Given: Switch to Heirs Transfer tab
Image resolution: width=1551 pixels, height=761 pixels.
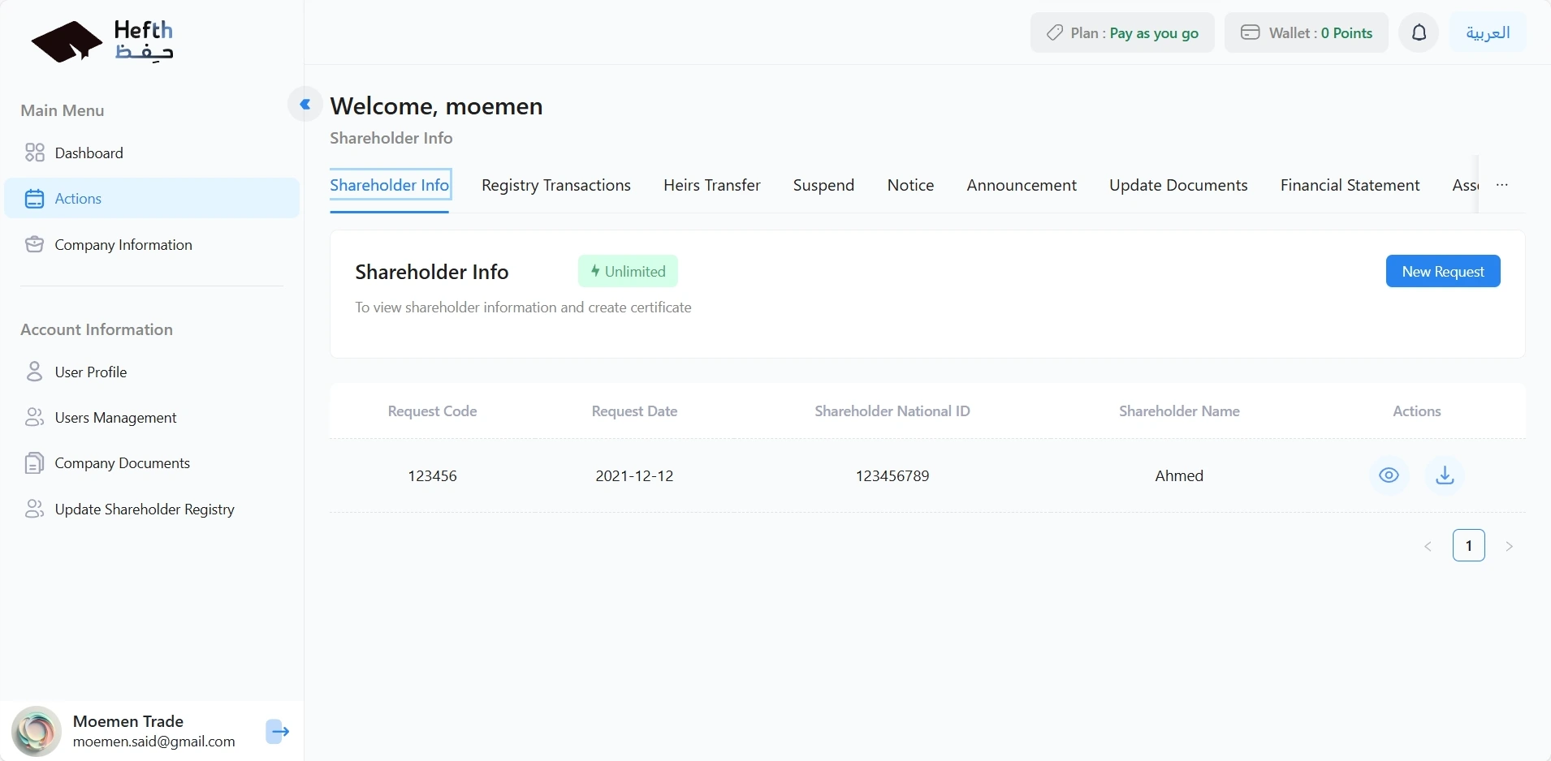Looking at the screenshot, I should tap(711, 186).
